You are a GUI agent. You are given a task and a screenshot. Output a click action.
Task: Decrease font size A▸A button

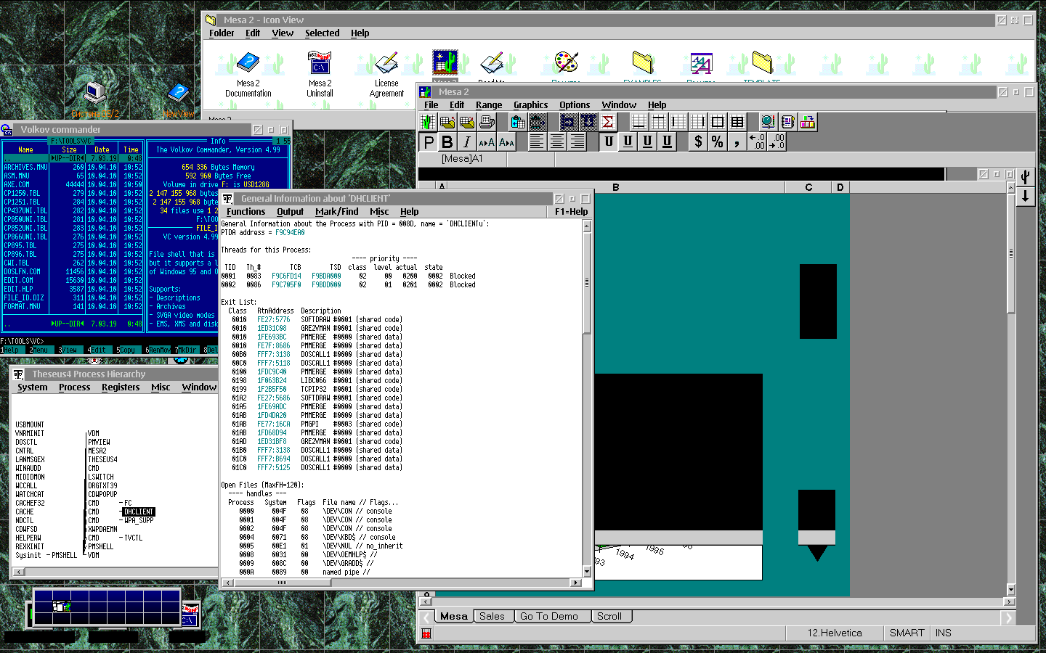506,142
